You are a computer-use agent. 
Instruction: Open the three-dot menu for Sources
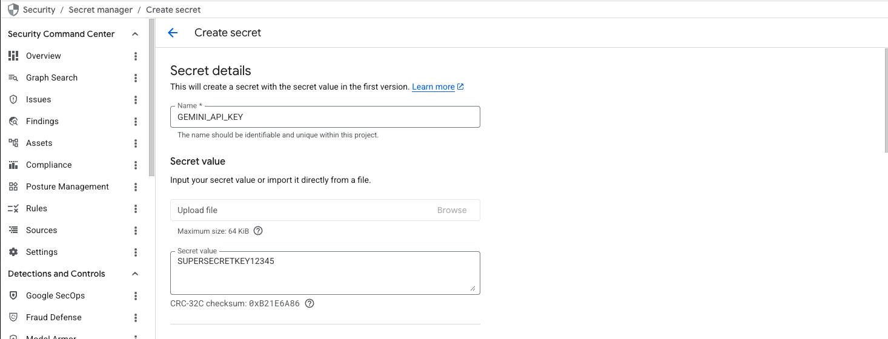(x=136, y=230)
